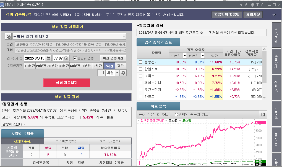
Task: Select the 선택된 종목의 차트 radio button
Action: pyautogui.click(x=176, y=114)
